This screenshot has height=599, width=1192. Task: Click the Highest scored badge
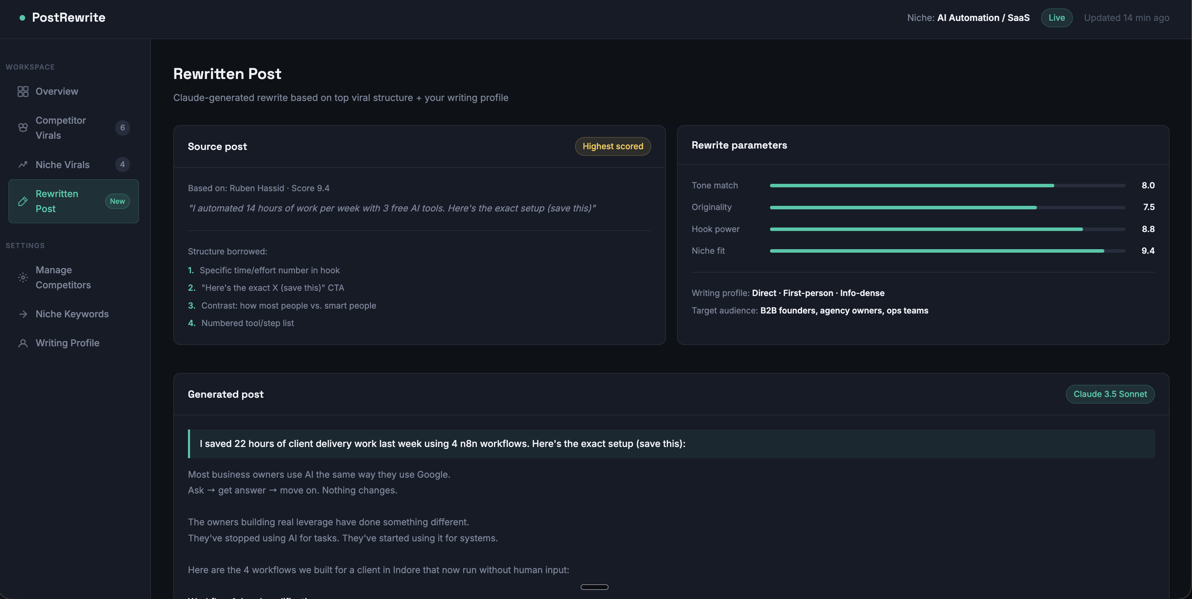(x=613, y=146)
